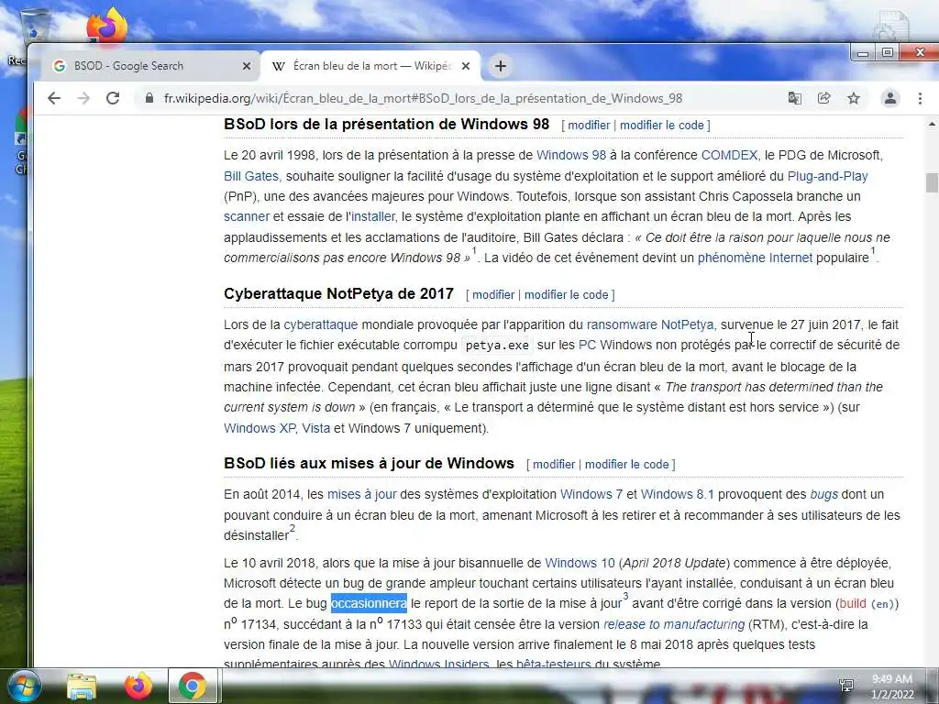Go back to the previous page

point(54,98)
